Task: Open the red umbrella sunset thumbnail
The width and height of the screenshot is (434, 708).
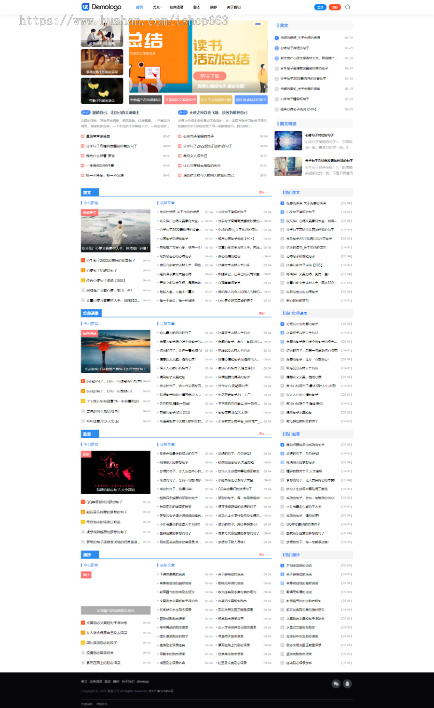Action: [x=116, y=351]
